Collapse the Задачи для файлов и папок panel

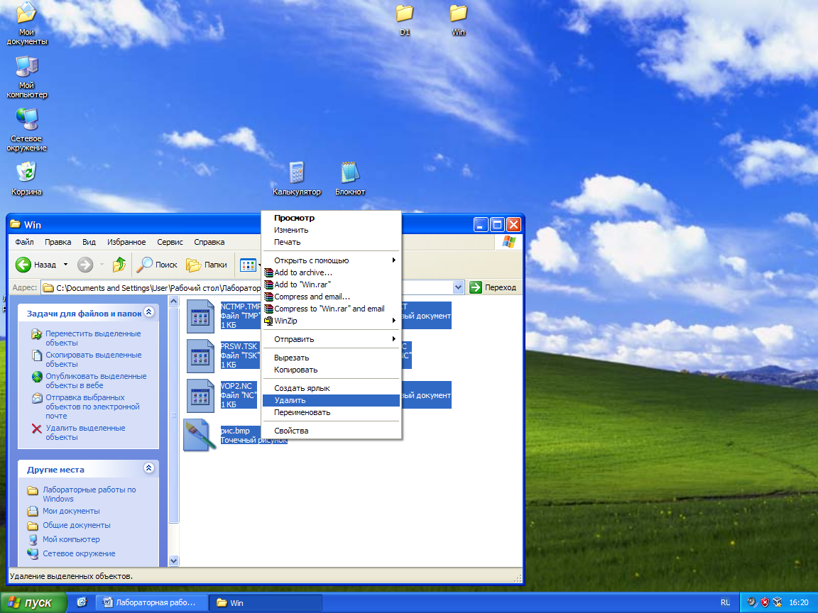click(148, 311)
